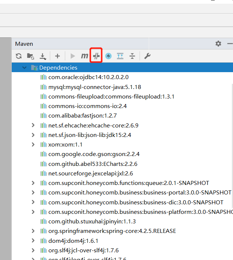Viewport: 233px width, 260px height.
Task: Select commons-io:commons-io:2.4
Action: coord(88,106)
